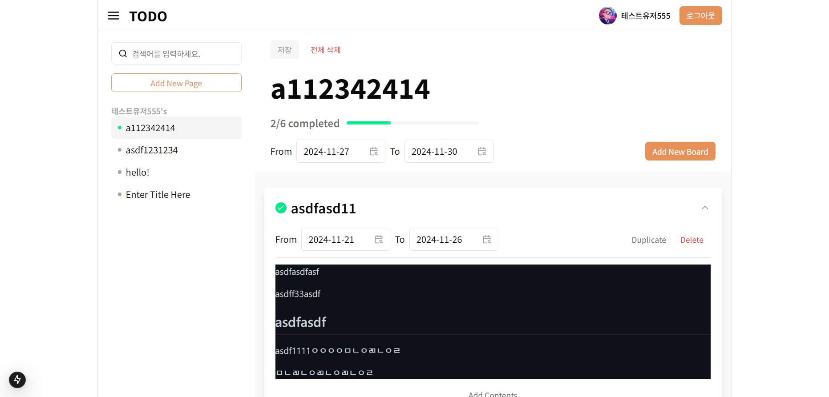This screenshot has width=829, height=397.
Task: Focus the 검색어를 입력하세요 search field
Action: 176,54
